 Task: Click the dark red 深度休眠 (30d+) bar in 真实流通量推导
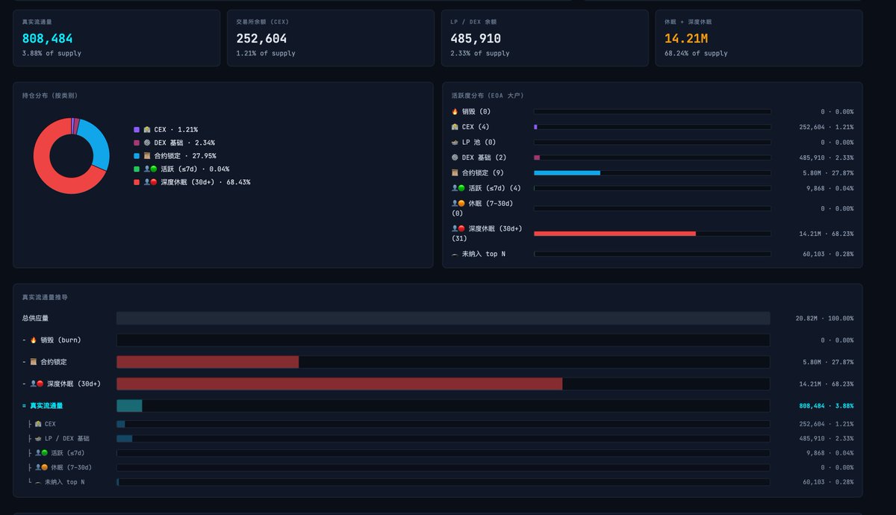(x=339, y=384)
